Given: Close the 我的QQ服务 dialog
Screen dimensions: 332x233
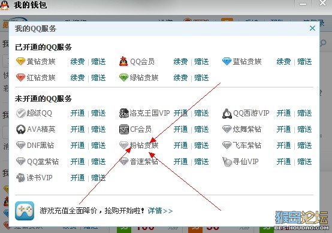Looking at the screenshot, I should point(312,28).
